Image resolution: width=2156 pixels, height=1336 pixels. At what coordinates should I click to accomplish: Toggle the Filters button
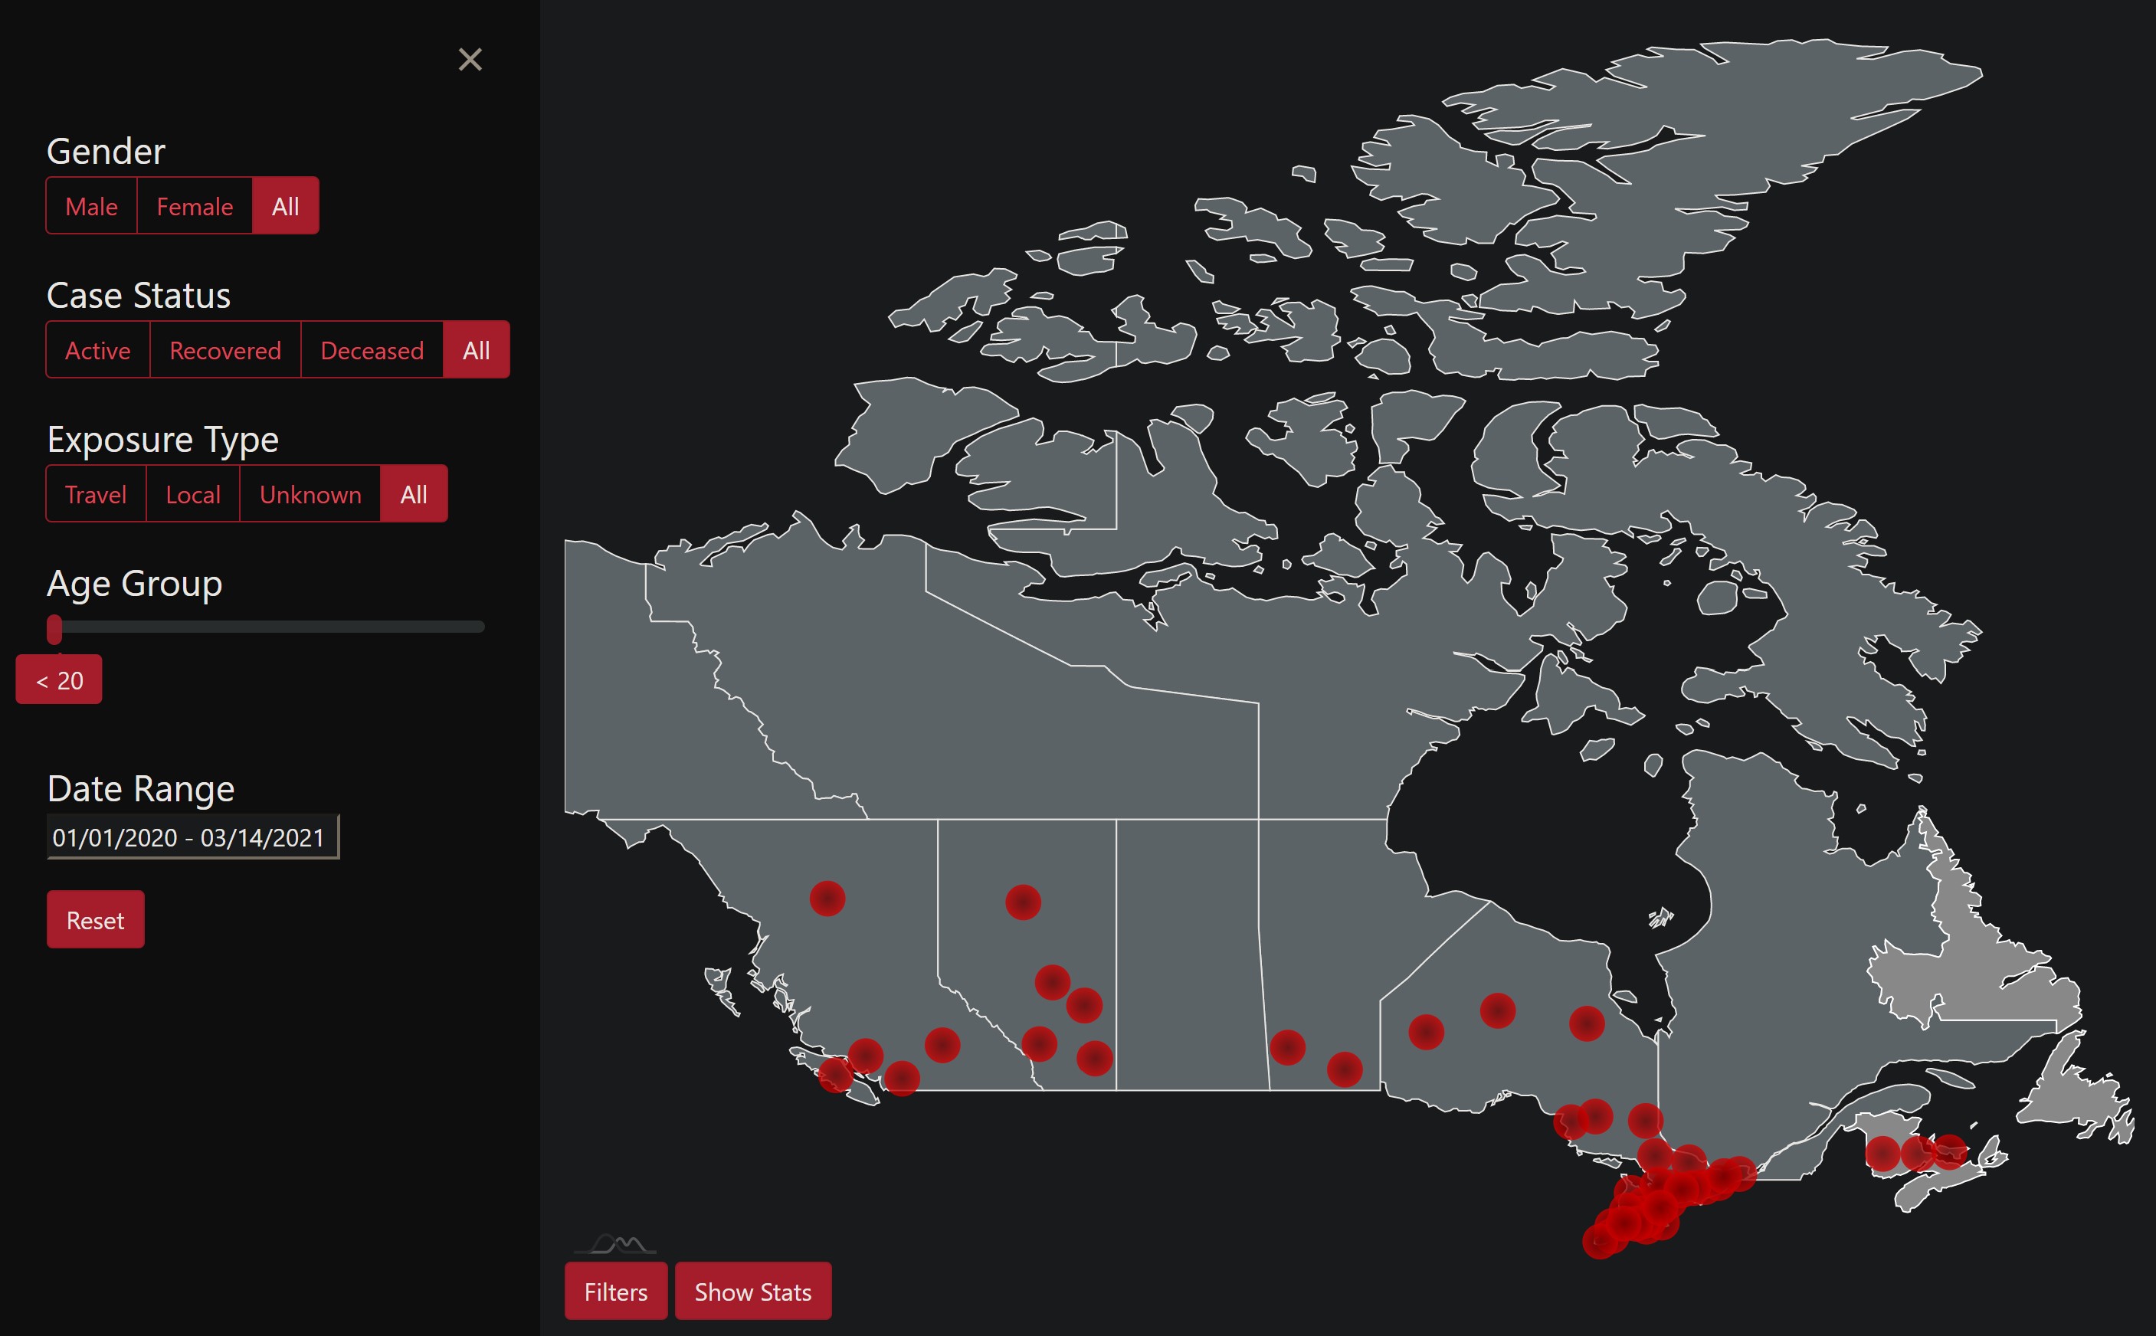pyautogui.click(x=616, y=1291)
